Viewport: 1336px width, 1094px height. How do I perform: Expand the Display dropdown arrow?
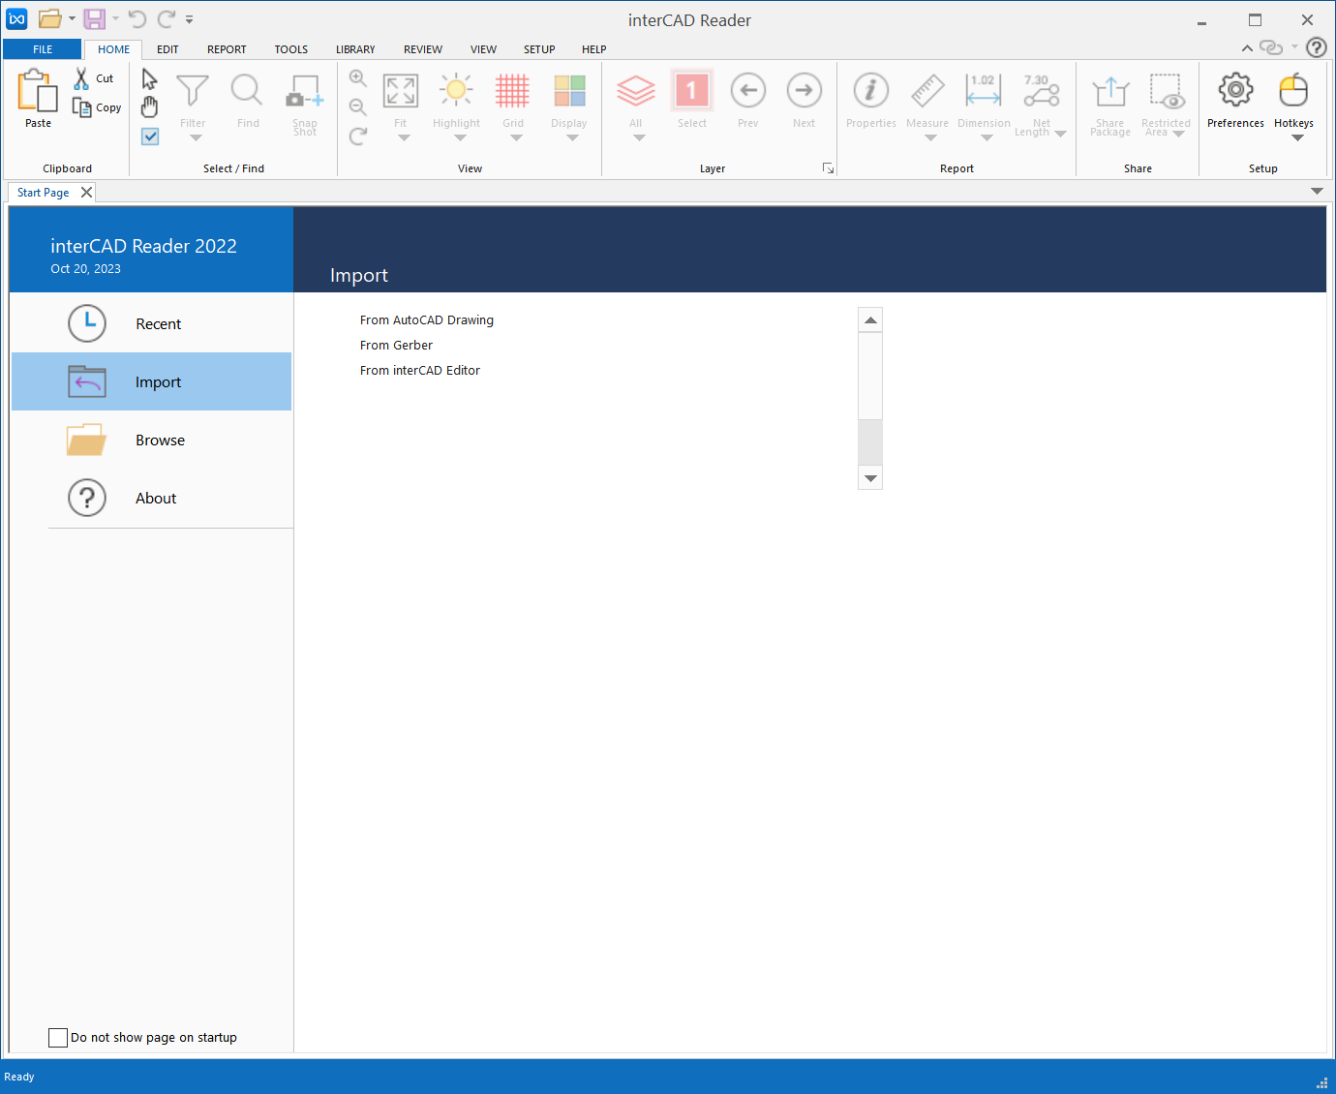pos(572,137)
